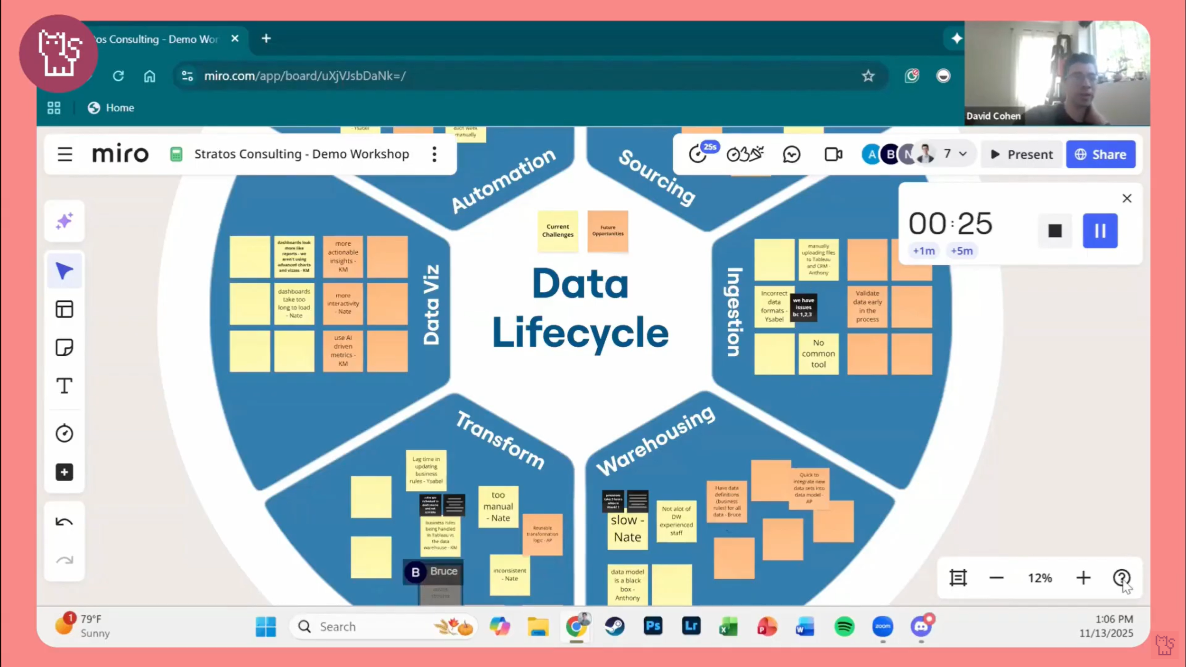1186x667 pixels.
Task: Open the Text tool
Action: [x=64, y=385]
